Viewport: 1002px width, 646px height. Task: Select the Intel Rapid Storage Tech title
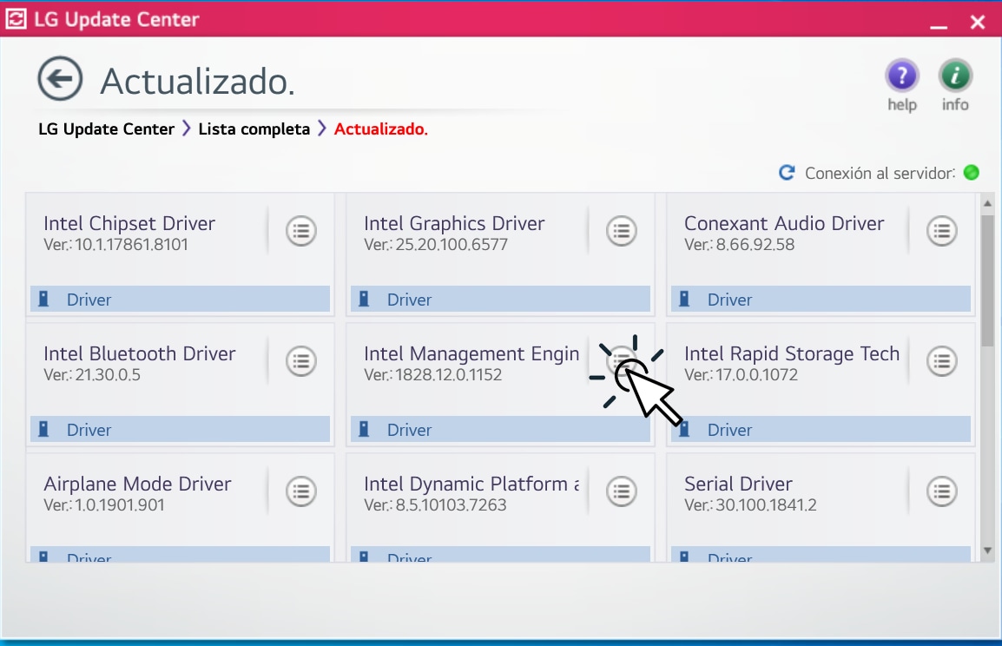[x=792, y=353]
